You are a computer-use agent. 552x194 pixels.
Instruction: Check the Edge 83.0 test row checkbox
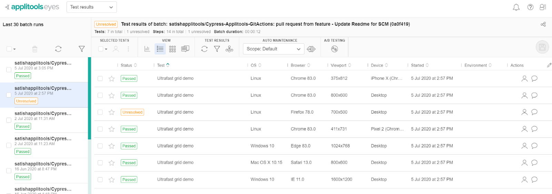tap(100, 146)
